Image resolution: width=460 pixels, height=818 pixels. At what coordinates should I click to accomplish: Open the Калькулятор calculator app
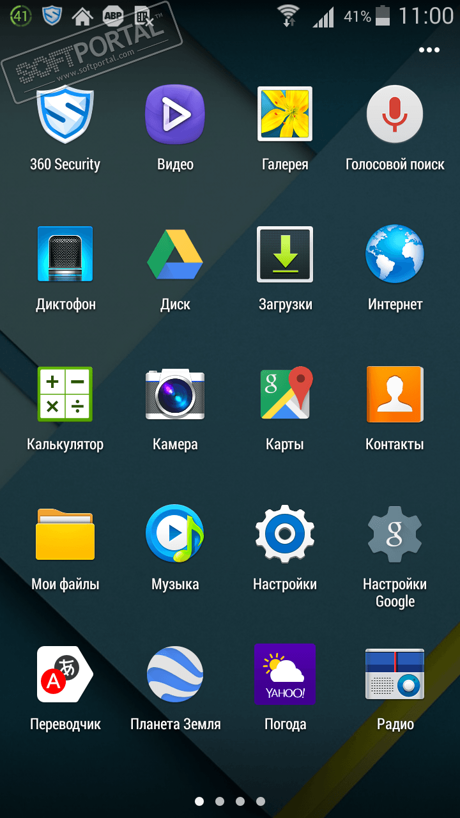pos(65,394)
